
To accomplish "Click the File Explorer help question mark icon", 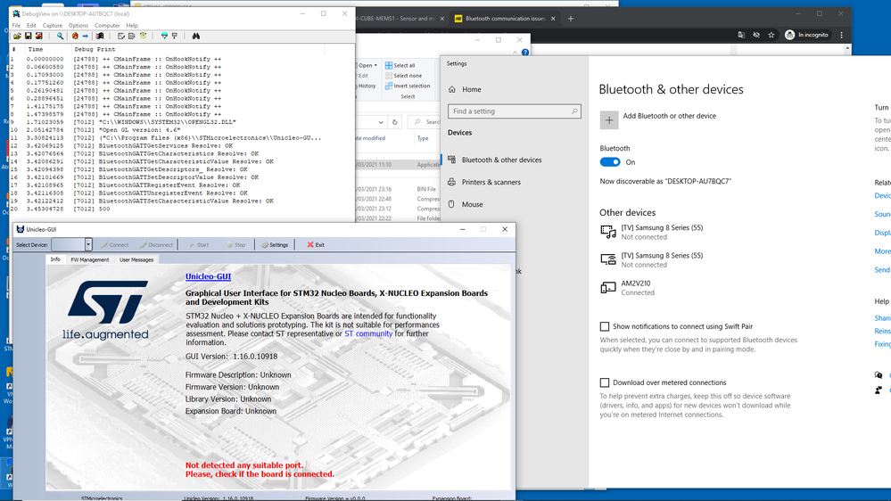I will click(525, 53).
